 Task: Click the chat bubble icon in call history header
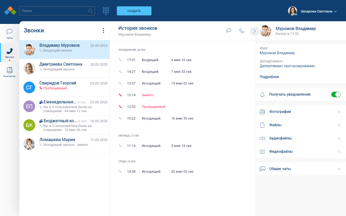point(229,31)
